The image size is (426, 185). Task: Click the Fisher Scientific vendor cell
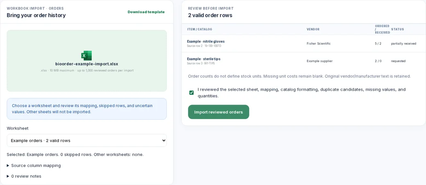(x=319, y=43)
